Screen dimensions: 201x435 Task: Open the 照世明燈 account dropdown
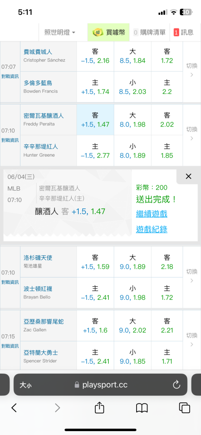pos(60,32)
